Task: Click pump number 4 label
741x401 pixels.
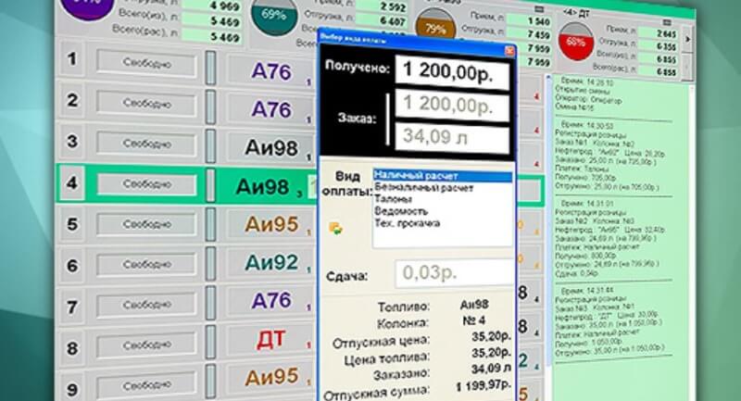Action: pos(72,182)
